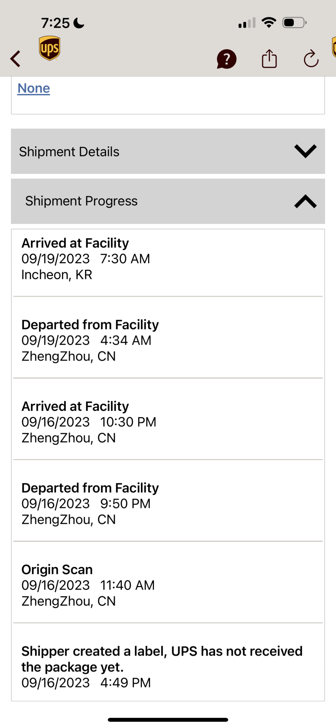The width and height of the screenshot is (336, 728).
Task: Expand the Shipment Details chevron
Action: coord(305,151)
